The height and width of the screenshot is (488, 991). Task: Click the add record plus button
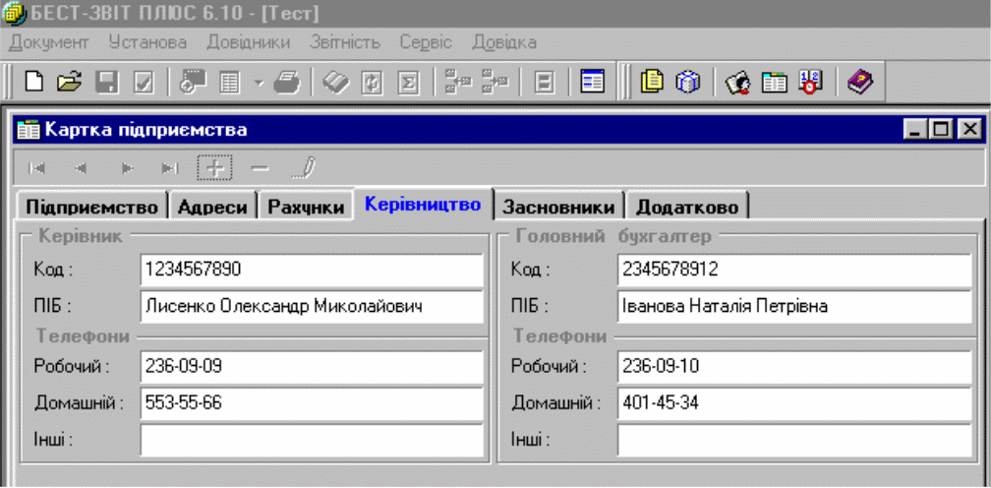coord(214,168)
